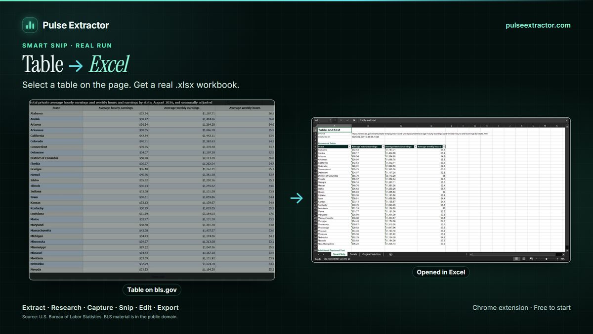Screen dimensions: 593x334
Task: Switch to Page Break Preview icon
Action: 531,259
